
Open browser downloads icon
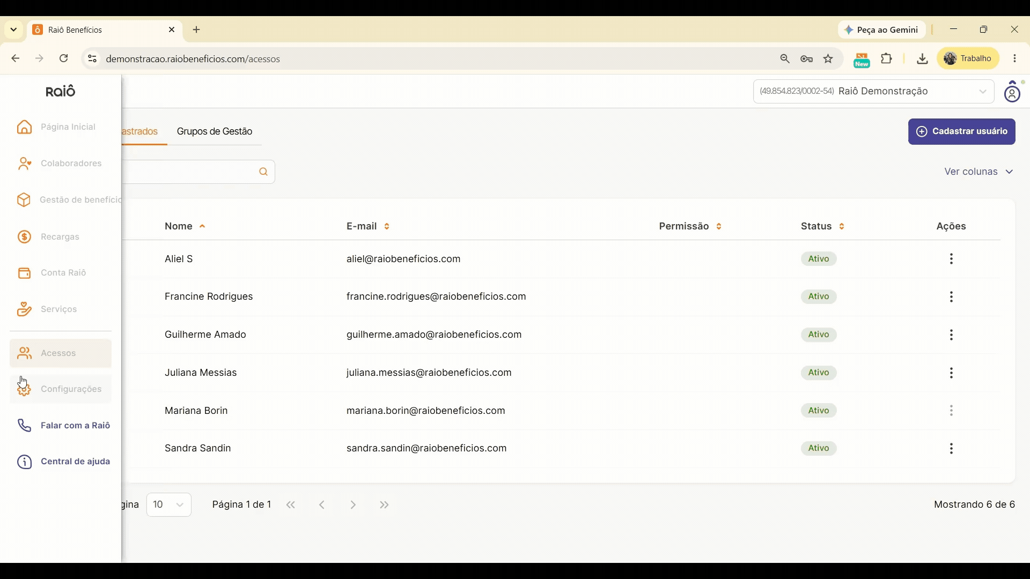923,60
